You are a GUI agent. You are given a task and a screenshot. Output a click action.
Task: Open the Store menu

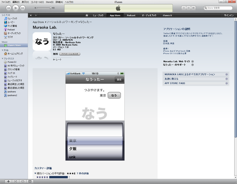50,2
